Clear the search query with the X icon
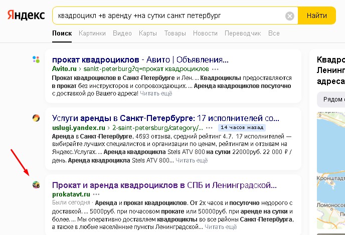345x235 pixels. click(x=289, y=16)
